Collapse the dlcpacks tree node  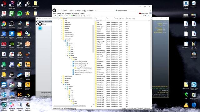pyautogui.click(x=59, y=18)
